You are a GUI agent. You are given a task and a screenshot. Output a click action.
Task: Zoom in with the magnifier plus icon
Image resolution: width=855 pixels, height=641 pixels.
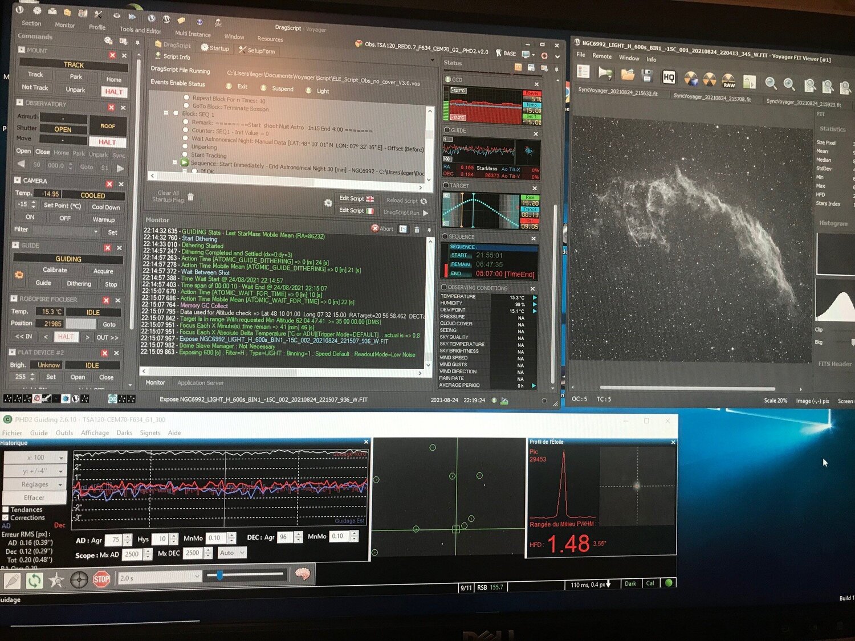pyautogui.click(x=789, y=84)
